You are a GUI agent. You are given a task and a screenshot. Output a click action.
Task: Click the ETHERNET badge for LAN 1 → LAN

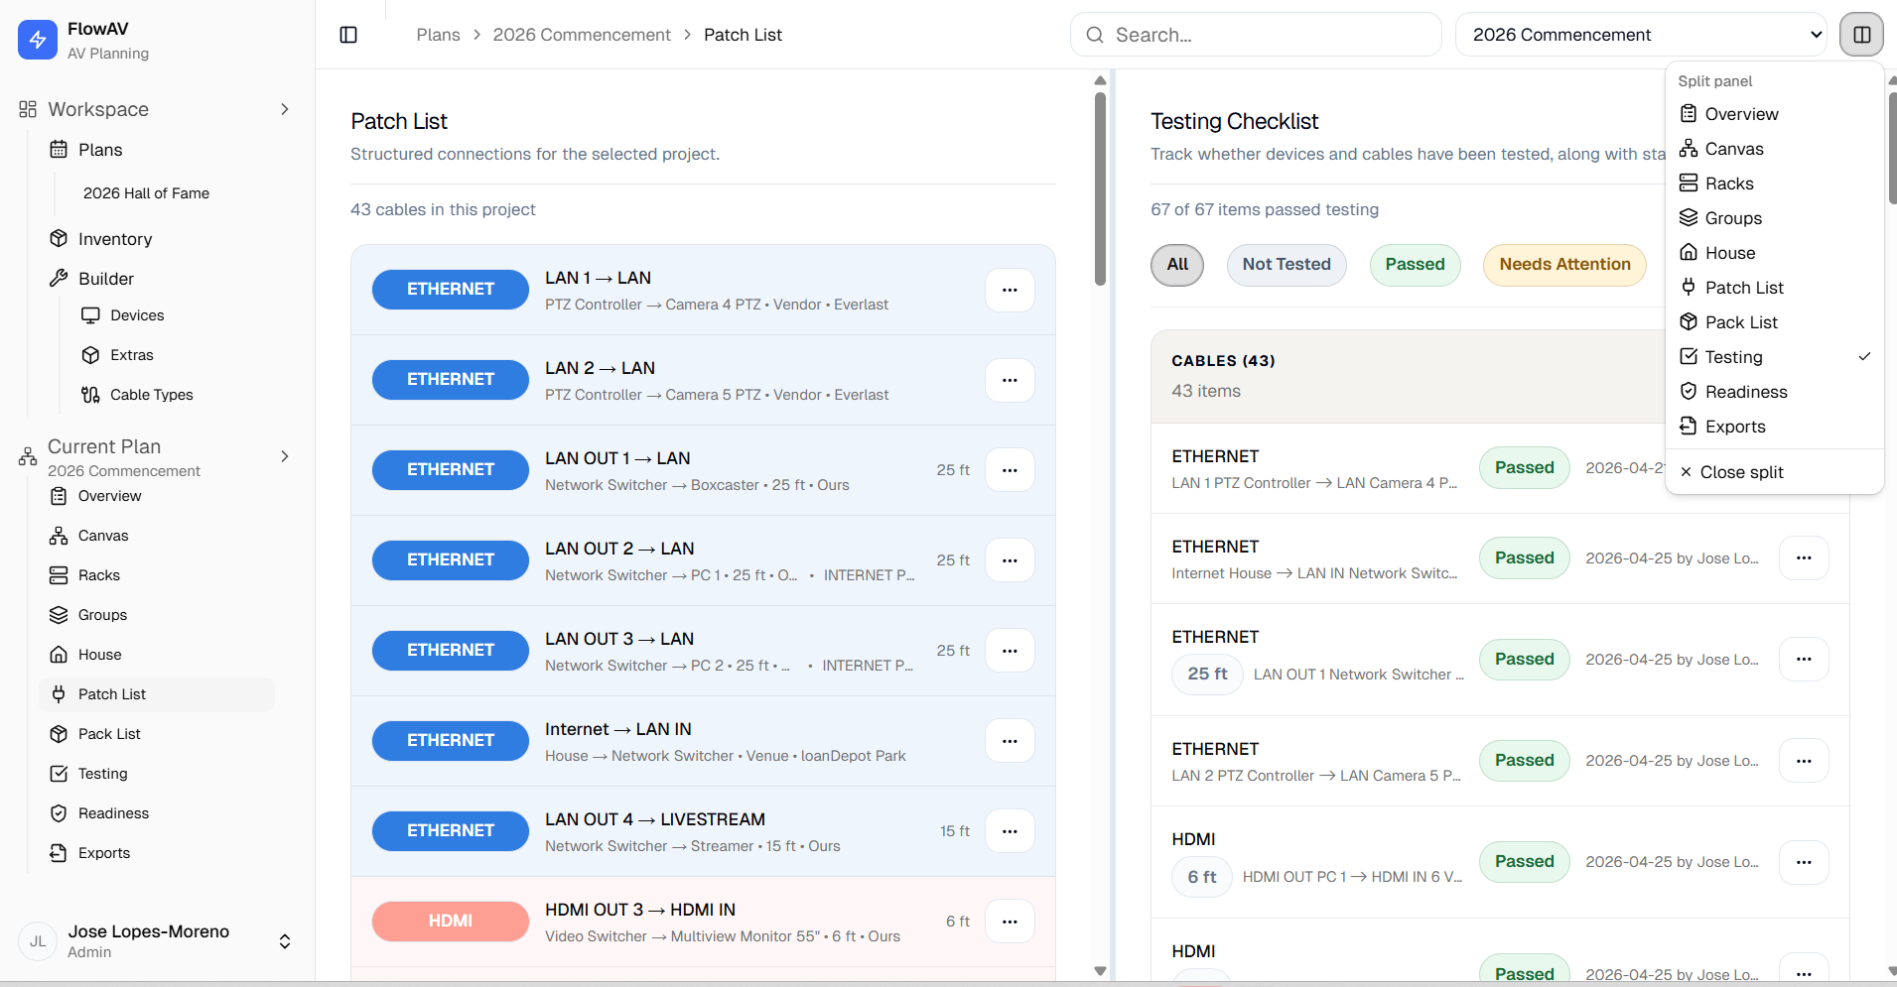click(451, 290)
